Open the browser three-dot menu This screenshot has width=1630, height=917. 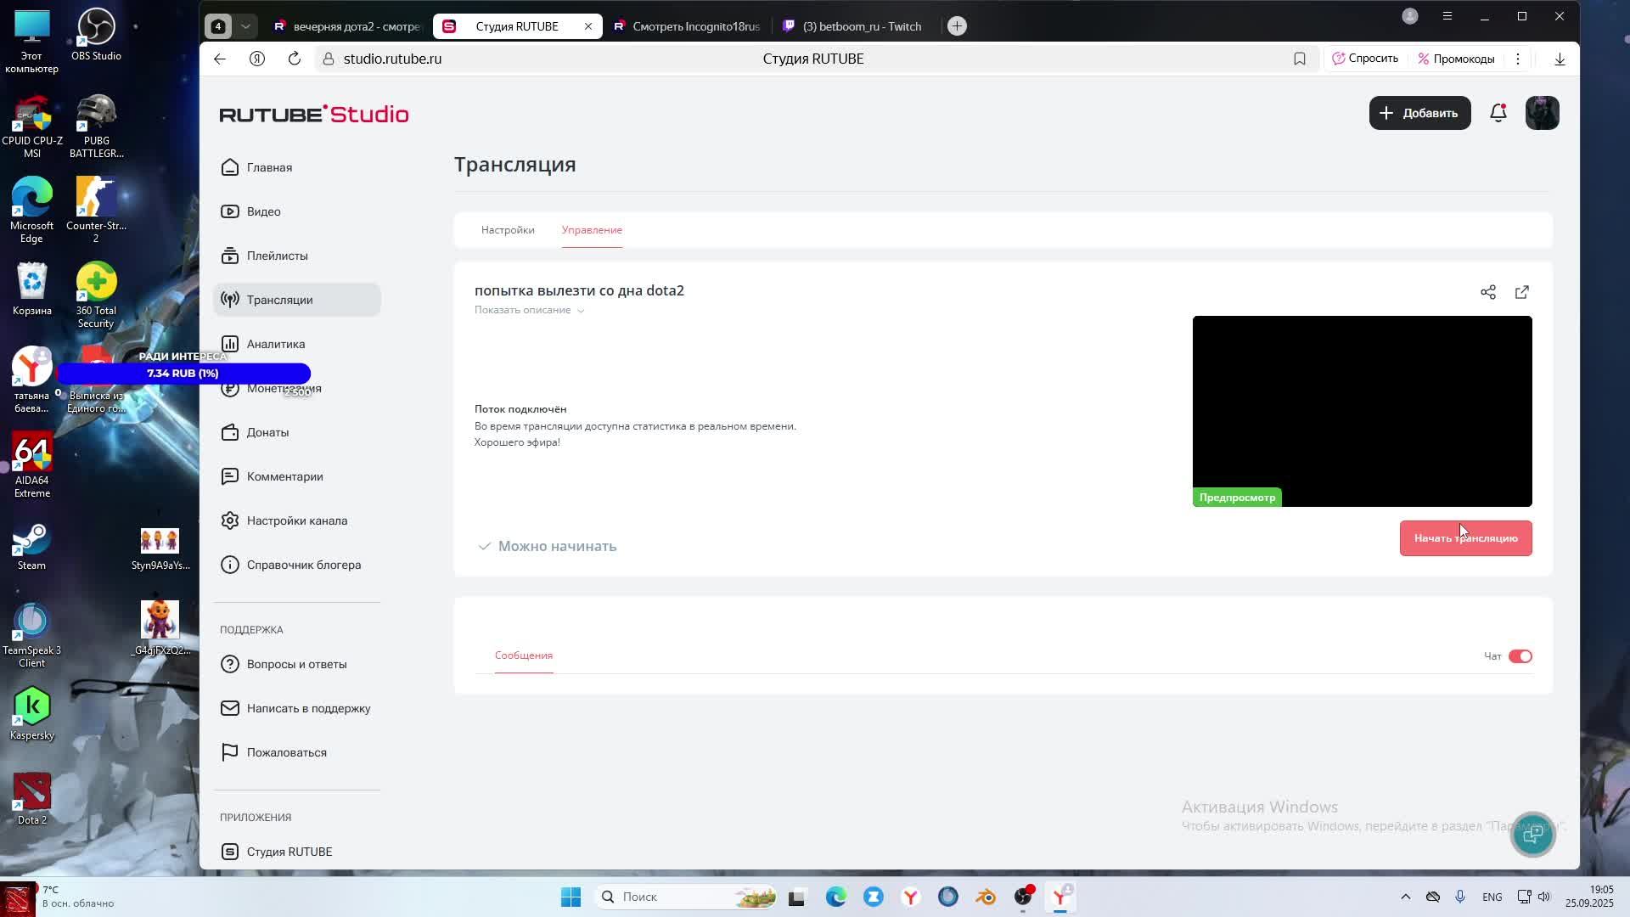pyautogui.click(x=1517, y=59)
